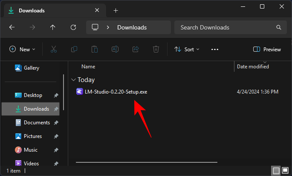Click the Delete trash icon
Viewport: 292px width, 176px height.
156,49
